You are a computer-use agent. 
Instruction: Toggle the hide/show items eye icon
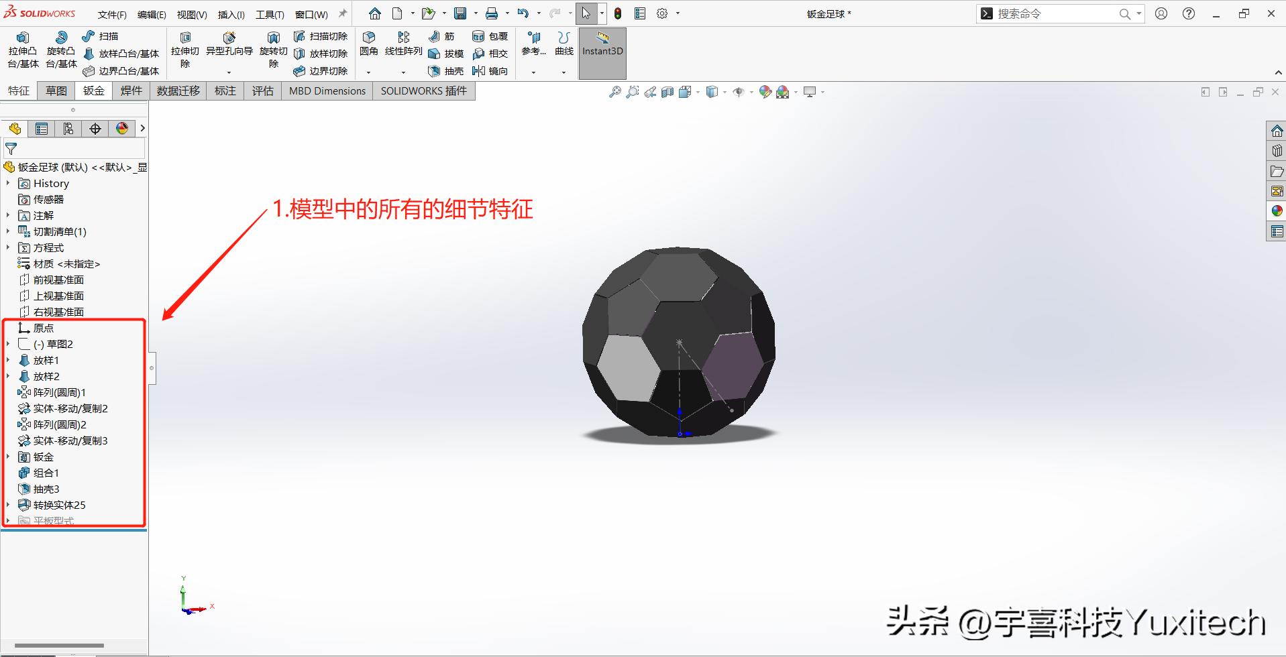(x=739, y=92)
